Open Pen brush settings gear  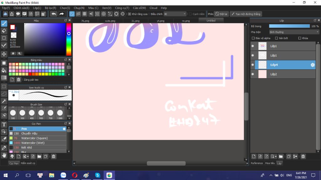64,129
